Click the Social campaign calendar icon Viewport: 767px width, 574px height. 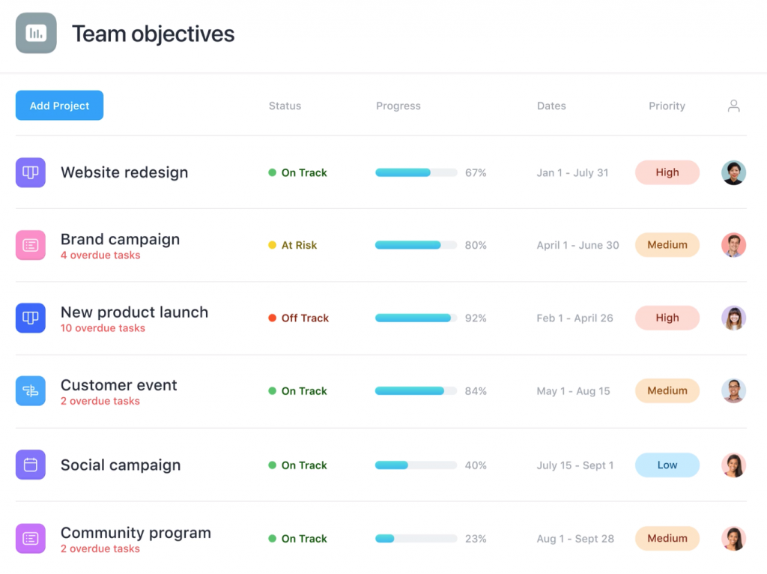coord(31,465)
